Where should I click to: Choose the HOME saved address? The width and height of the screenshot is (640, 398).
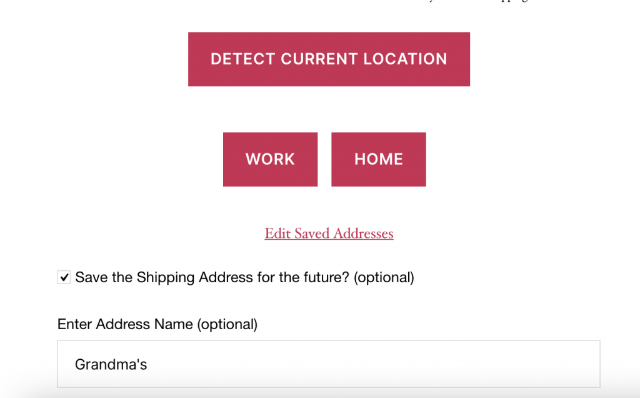click(x=378, y=159)
